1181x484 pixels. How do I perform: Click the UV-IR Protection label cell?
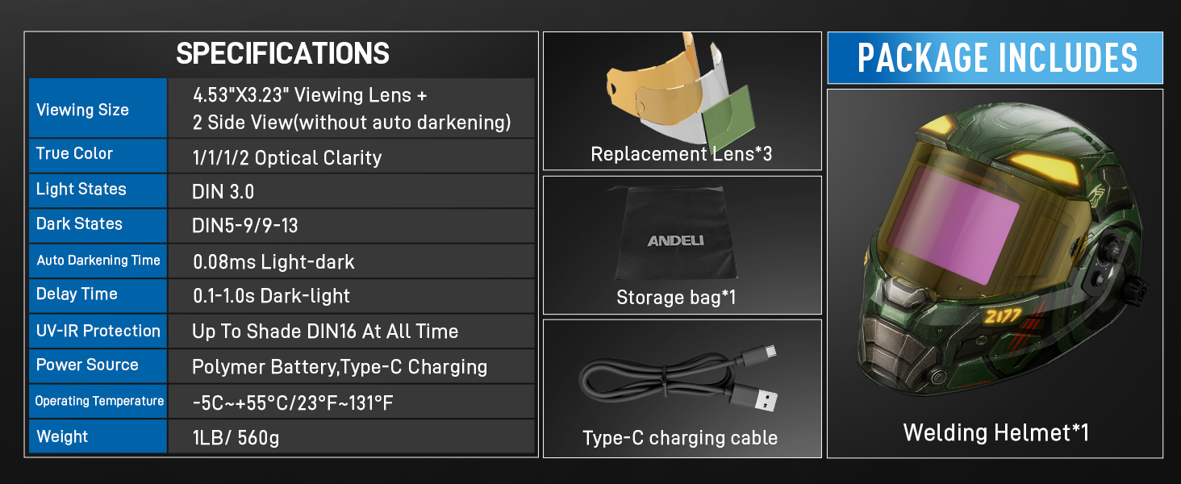pyautogui.click(x=98, y=331)
